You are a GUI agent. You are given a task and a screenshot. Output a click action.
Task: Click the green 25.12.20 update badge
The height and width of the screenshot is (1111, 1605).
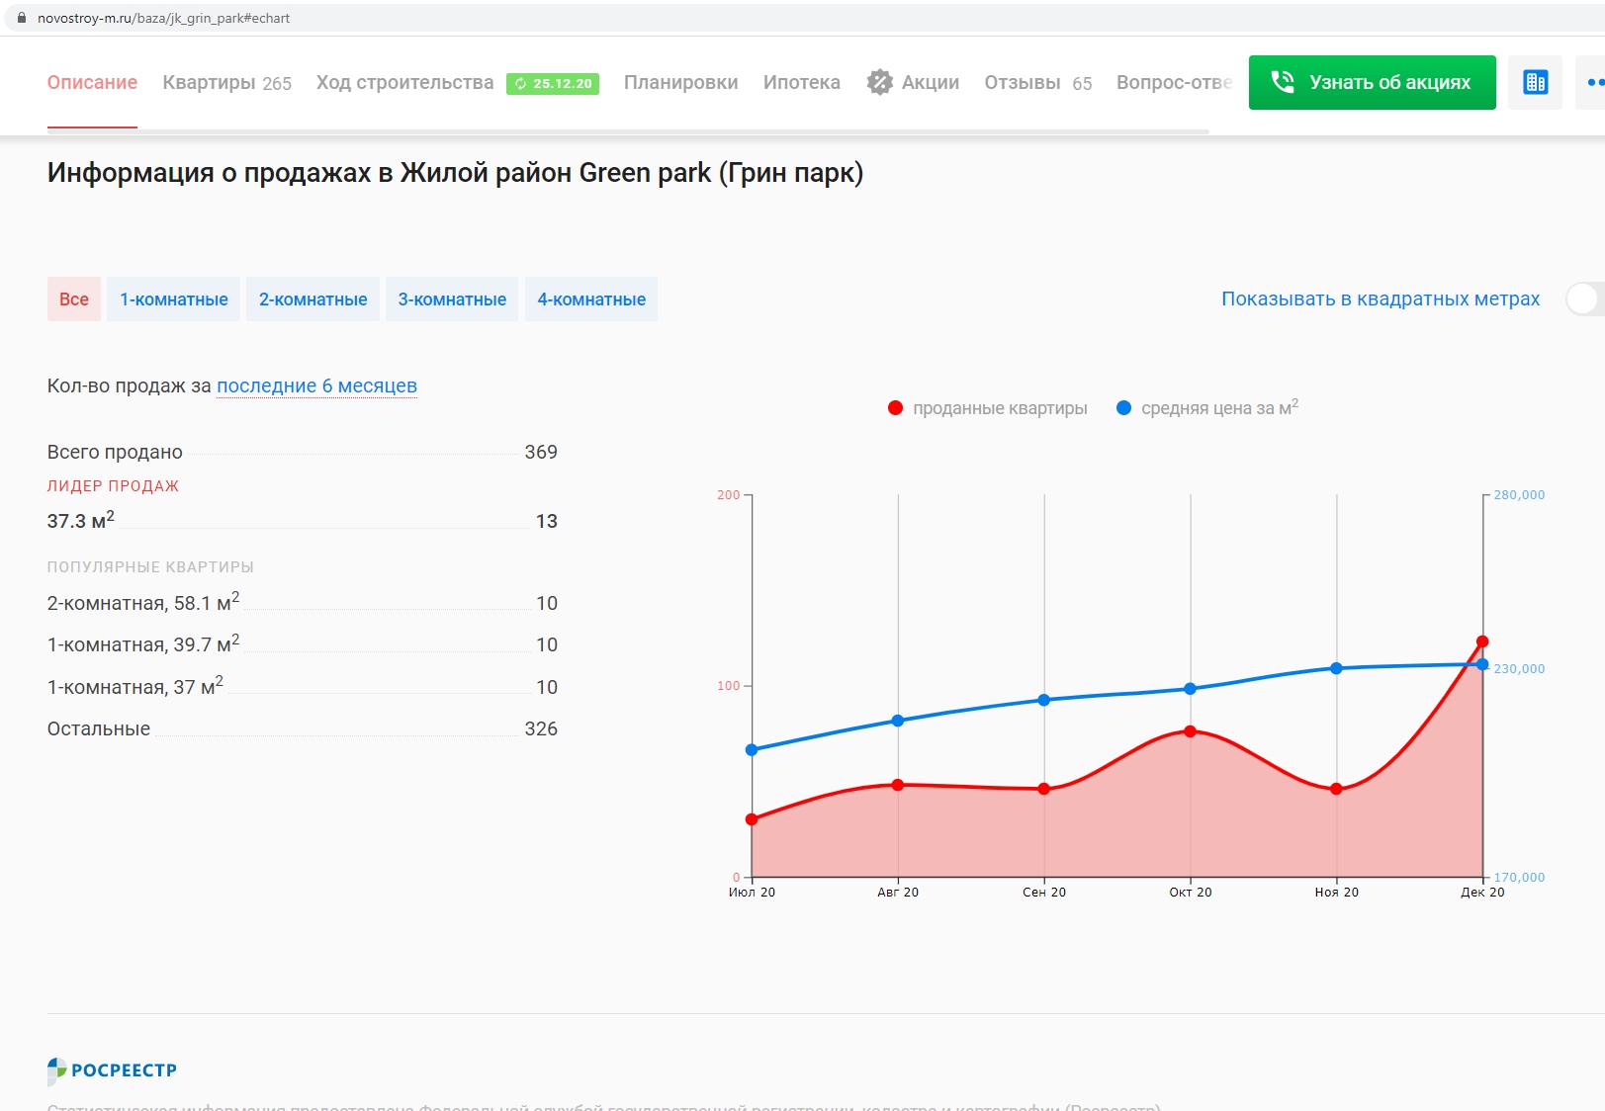pos(553,84)
